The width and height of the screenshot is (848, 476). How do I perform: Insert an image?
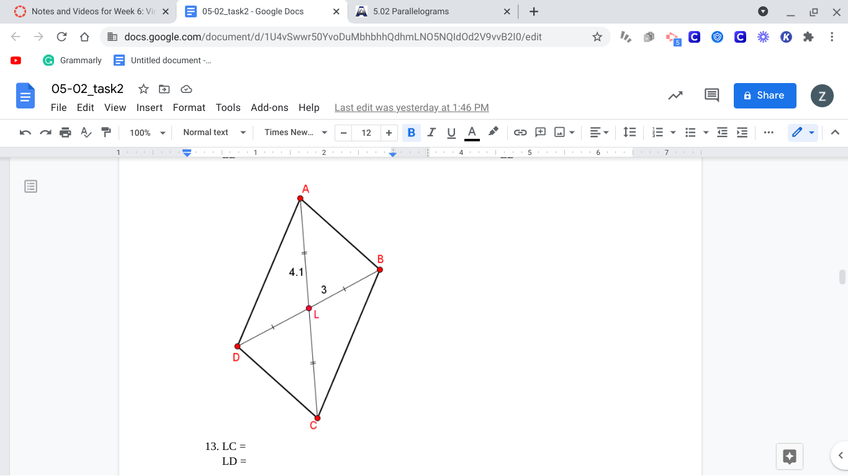(x=559, y=132)
